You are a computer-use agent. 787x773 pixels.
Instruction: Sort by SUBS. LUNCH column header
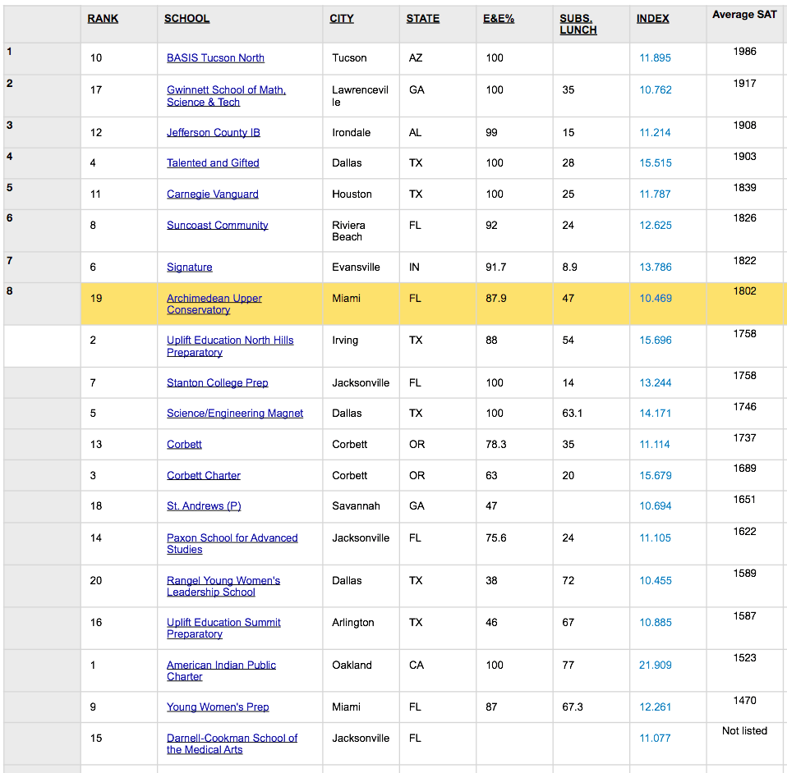click(x=578, y=24)
